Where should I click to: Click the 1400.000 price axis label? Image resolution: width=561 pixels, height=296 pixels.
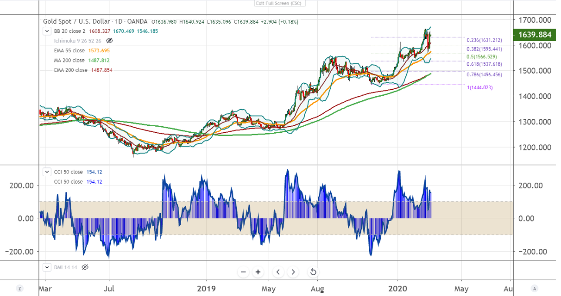tap(535, 96)
